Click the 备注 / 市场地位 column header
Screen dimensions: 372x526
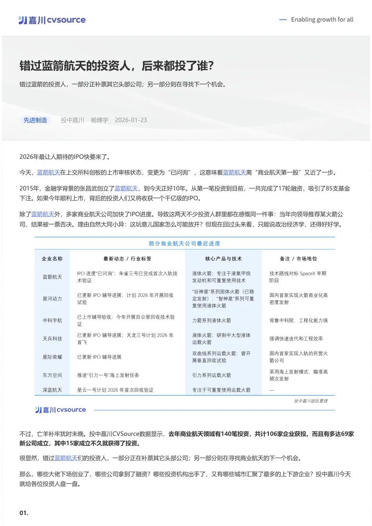299,259
